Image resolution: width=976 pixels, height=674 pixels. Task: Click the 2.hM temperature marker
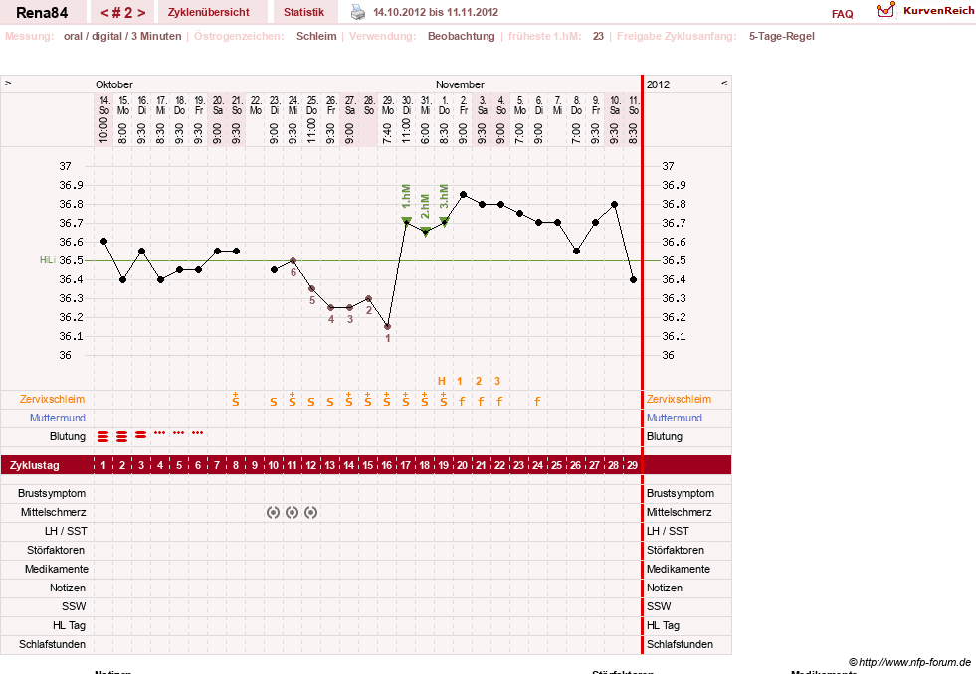[425, 232]
